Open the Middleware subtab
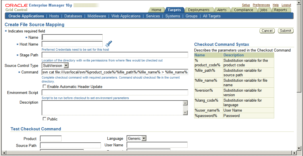 97,16
